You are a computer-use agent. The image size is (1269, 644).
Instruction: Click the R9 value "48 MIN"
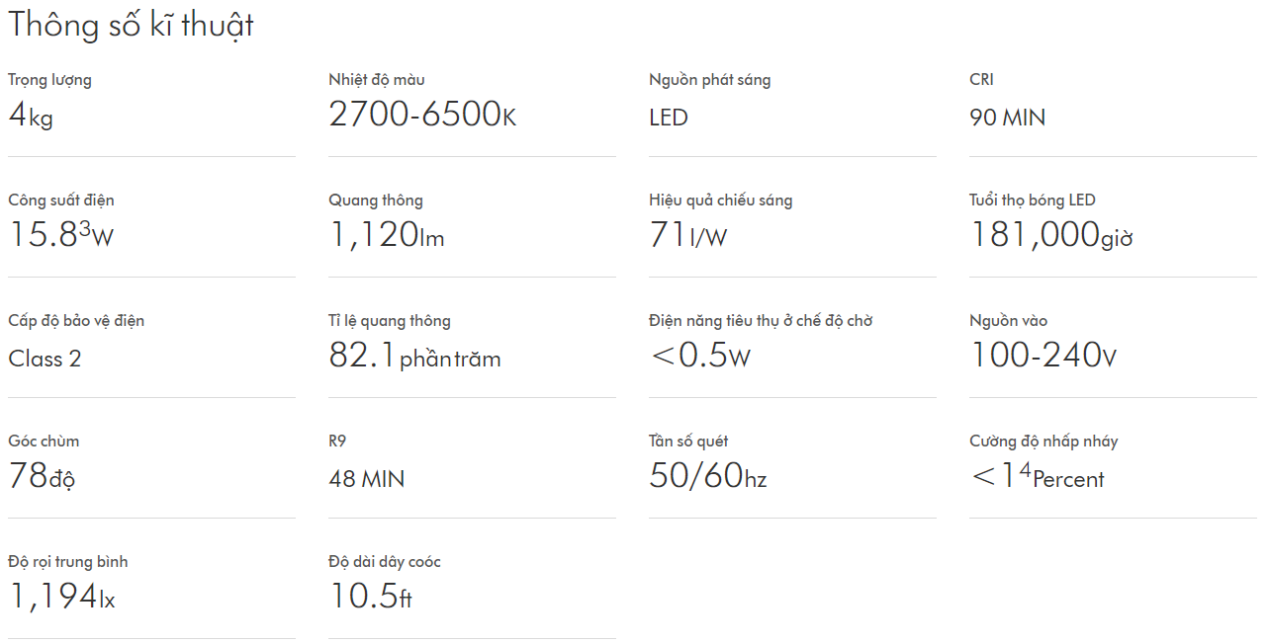[x=367, y=479]
